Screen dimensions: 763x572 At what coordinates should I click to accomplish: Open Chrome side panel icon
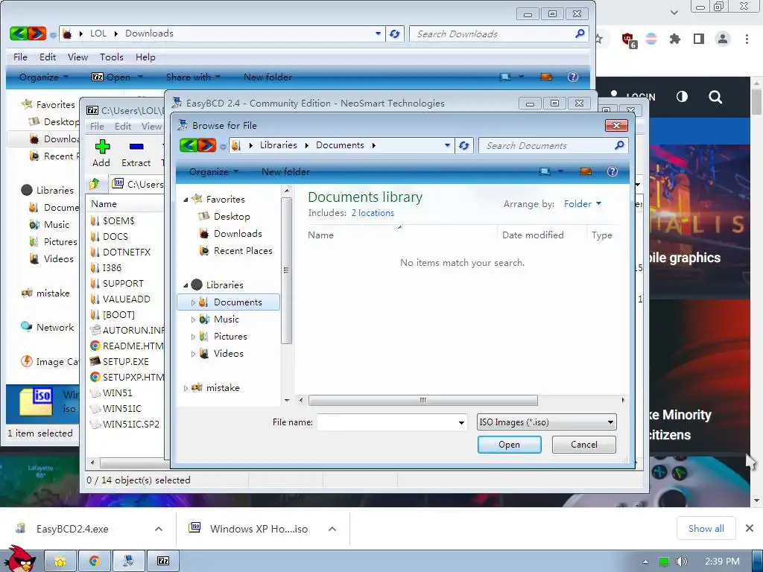699,39
